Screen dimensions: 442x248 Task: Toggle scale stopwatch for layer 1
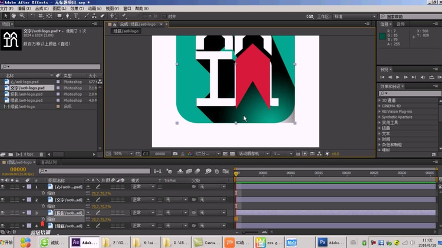click(x=43, y=193)
